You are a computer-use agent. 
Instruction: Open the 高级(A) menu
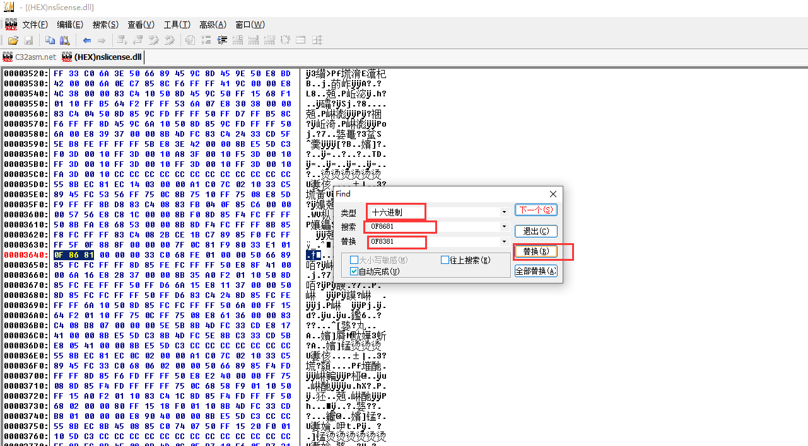coord(213,25)
